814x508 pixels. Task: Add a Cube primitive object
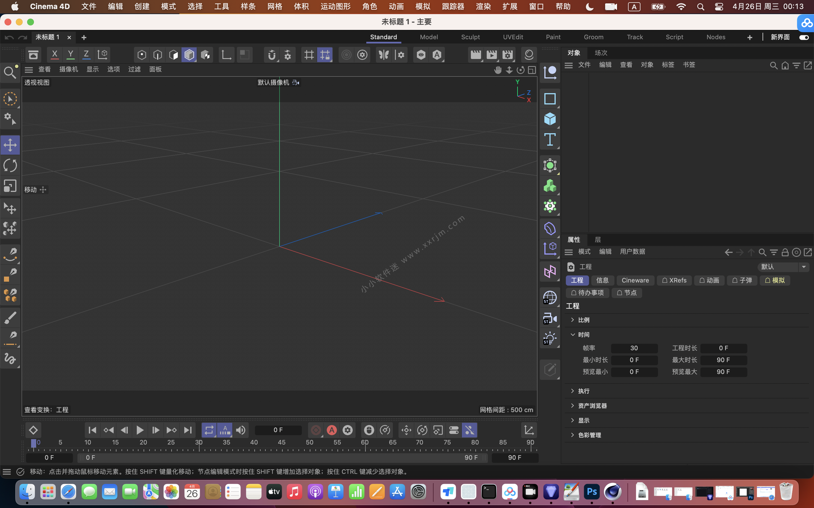point(550,119)
